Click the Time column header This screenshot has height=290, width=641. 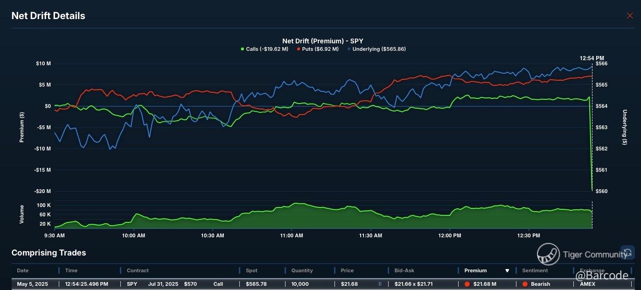[71, 270]
